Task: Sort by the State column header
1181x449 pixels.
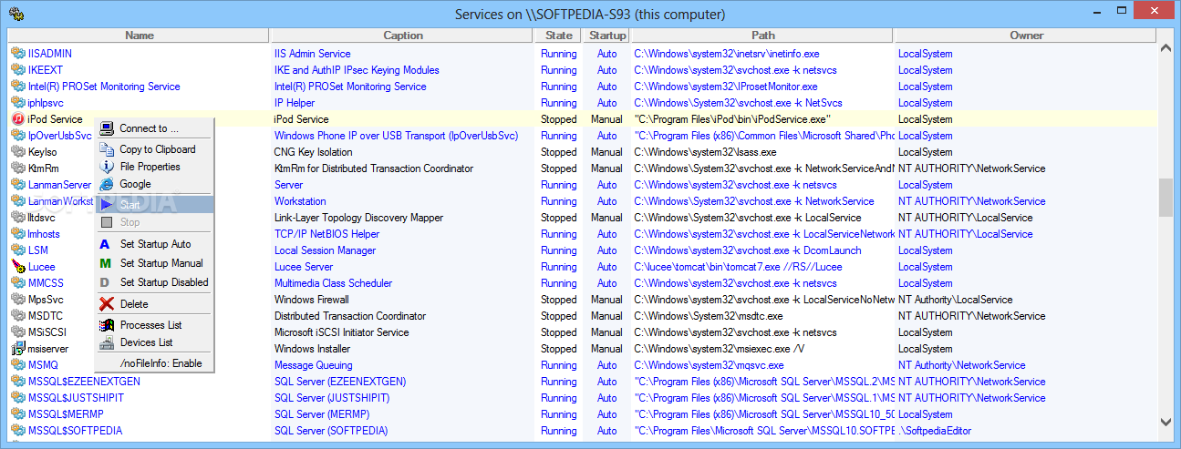Action: pyautogui.click(x=558, y=36)
